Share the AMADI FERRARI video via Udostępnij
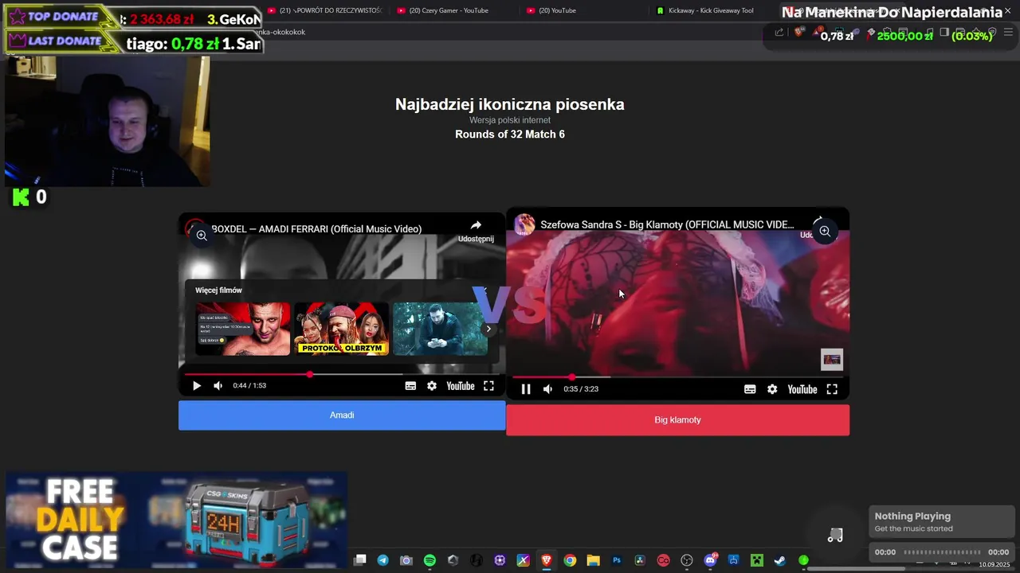Viewport: 1020px width, 573px height. click(x=476, y=231)
